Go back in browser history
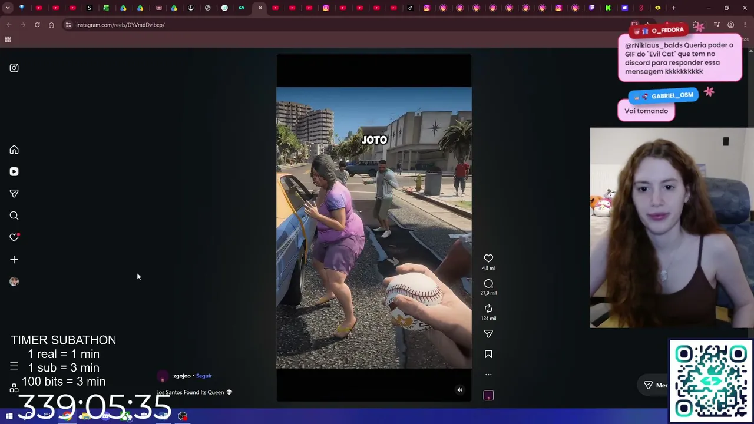Image resolution: width=754 pixels, height=424 pixels. coord(9,25)
